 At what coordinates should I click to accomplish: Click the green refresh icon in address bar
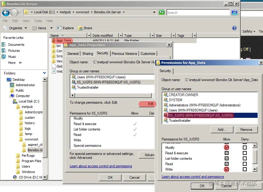(162, 12)
